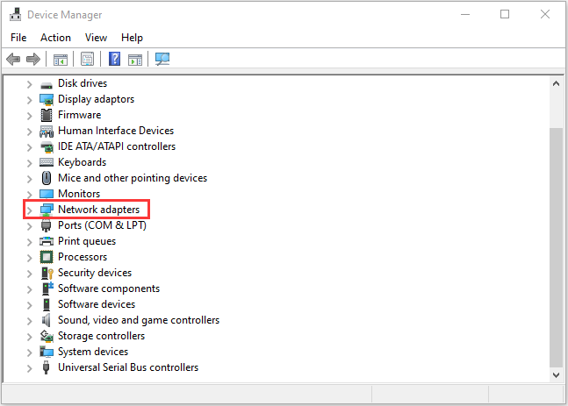The width and height of the screenshot is (568, 406).
Task: Expand Universal Serial Bus controllers arrow
Action: click(29, 368)
